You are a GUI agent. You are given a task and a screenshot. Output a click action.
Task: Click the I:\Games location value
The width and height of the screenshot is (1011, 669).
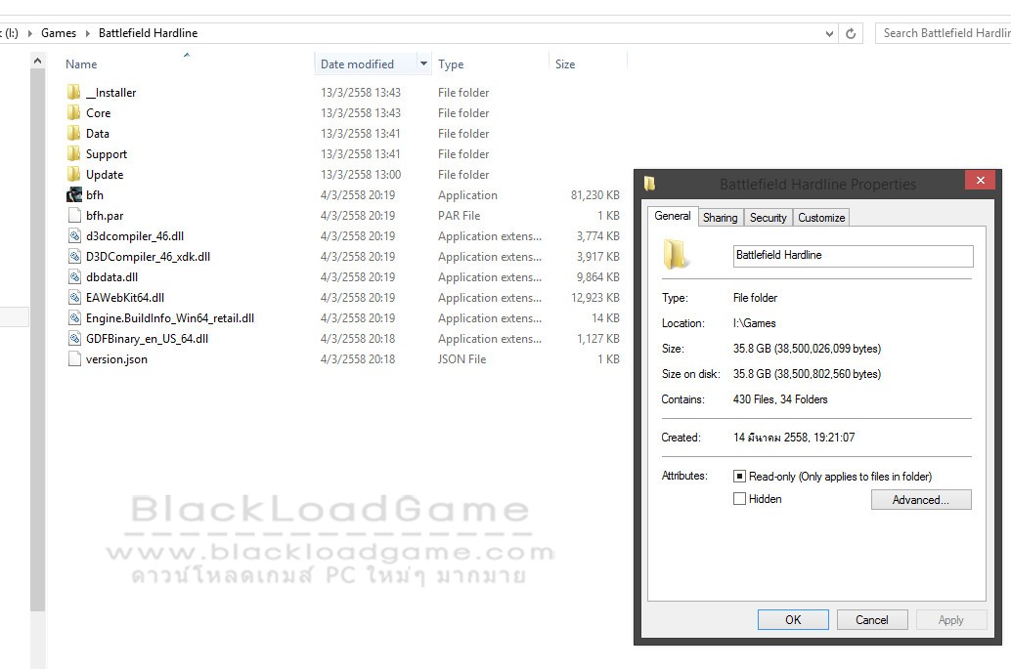coord(755,323)
